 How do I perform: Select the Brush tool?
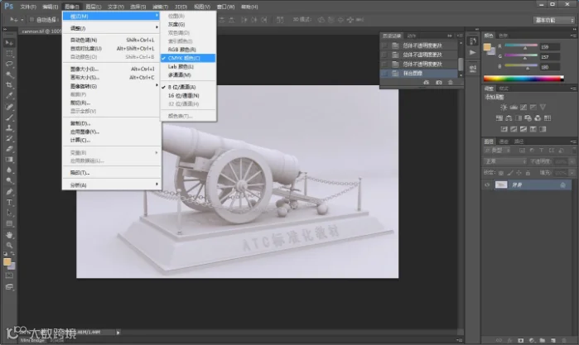[x=9, y=117]
